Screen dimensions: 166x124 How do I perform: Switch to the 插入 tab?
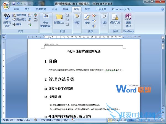pos(27,9)
